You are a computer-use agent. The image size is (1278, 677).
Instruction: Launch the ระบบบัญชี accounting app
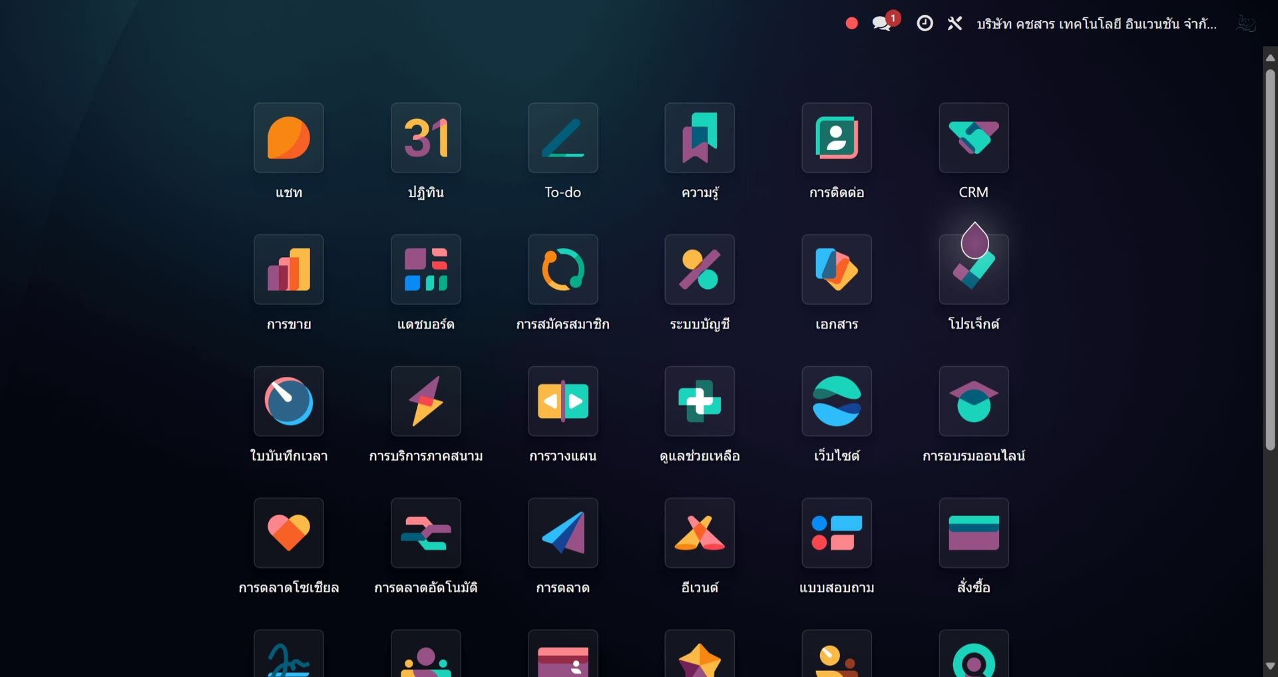pos(699,270)
